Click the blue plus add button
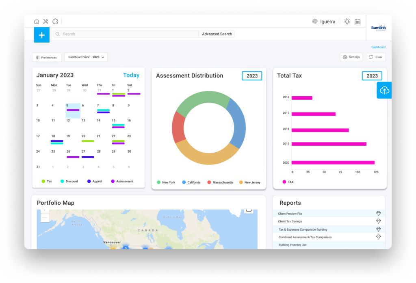Viewport: 416px width, 283px height. pos(41,35)
